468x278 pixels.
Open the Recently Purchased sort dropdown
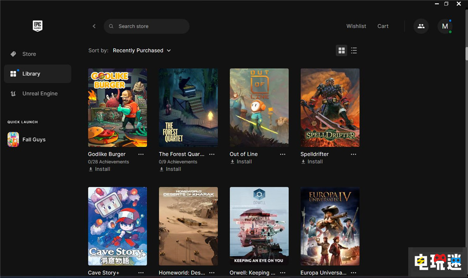point(142,50)
